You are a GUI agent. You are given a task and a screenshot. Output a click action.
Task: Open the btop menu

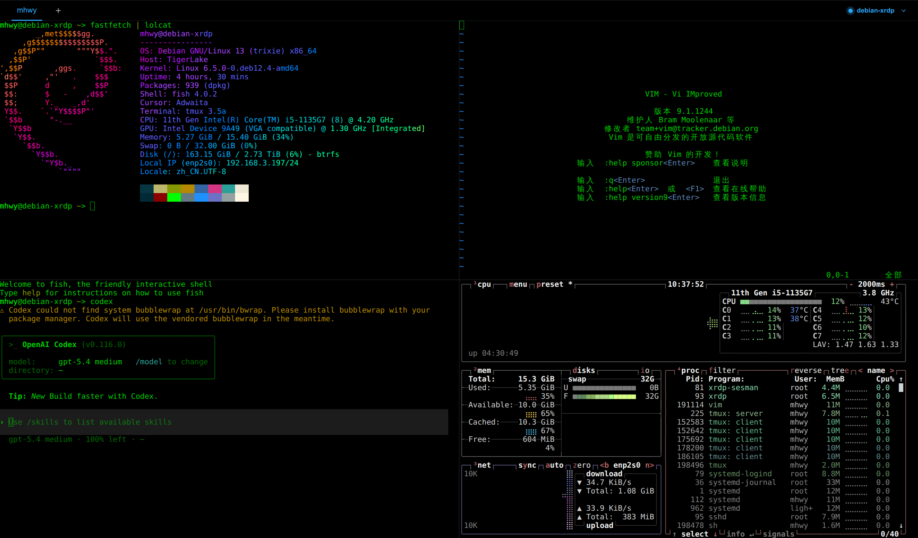(x=518, y=284)
